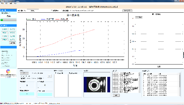This screenshot has height=105, width=184.
Task: Click the button below the log list
Action: (x=116, y=95)
